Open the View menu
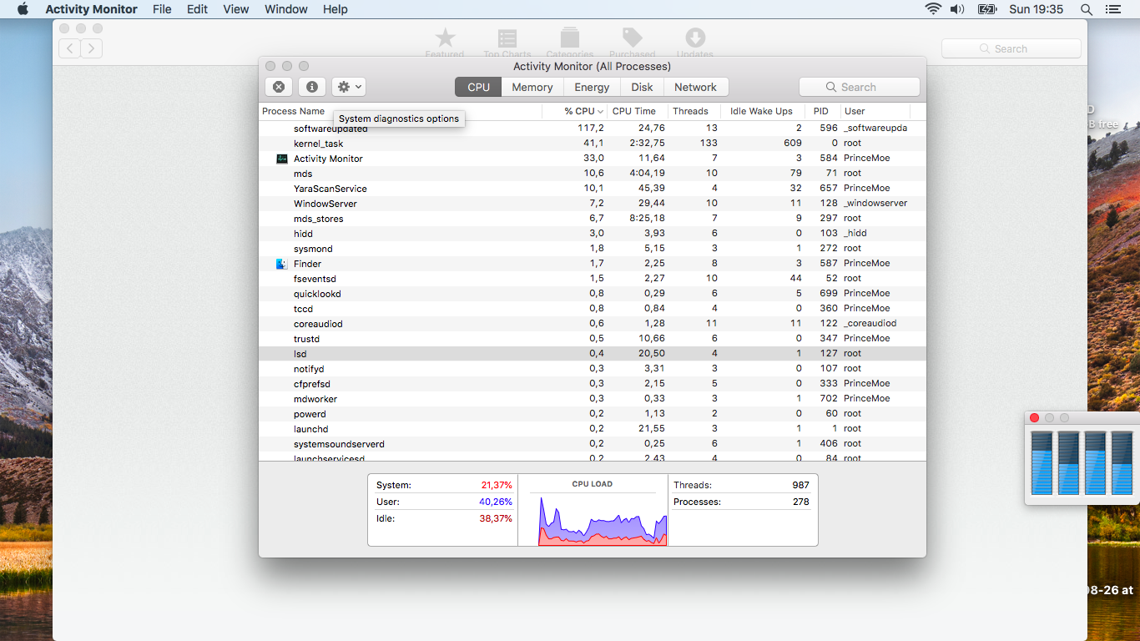Image resolution: width=1140 pixels, height=641 pixels. click(x=236, y=9)
